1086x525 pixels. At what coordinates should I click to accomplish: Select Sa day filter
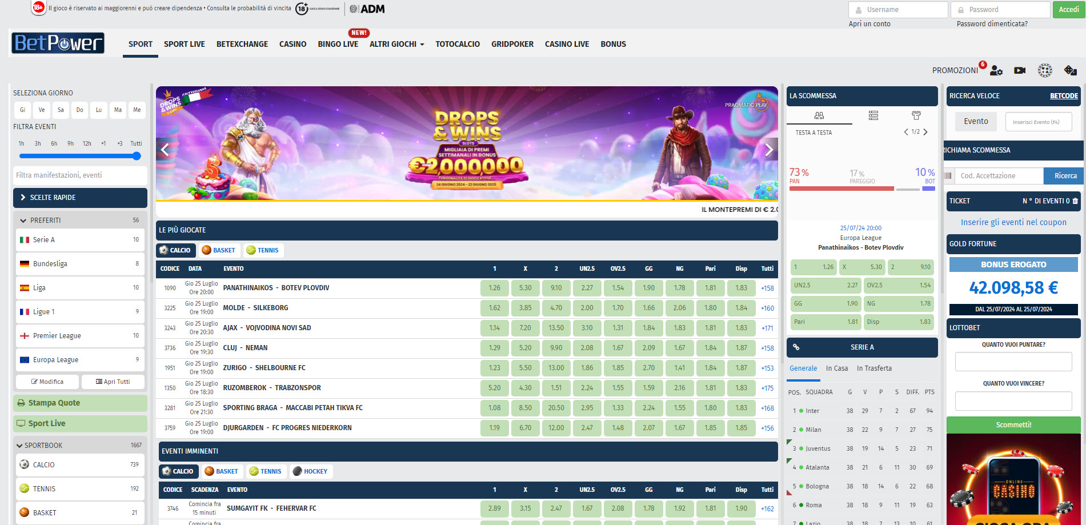coord(61,110)
